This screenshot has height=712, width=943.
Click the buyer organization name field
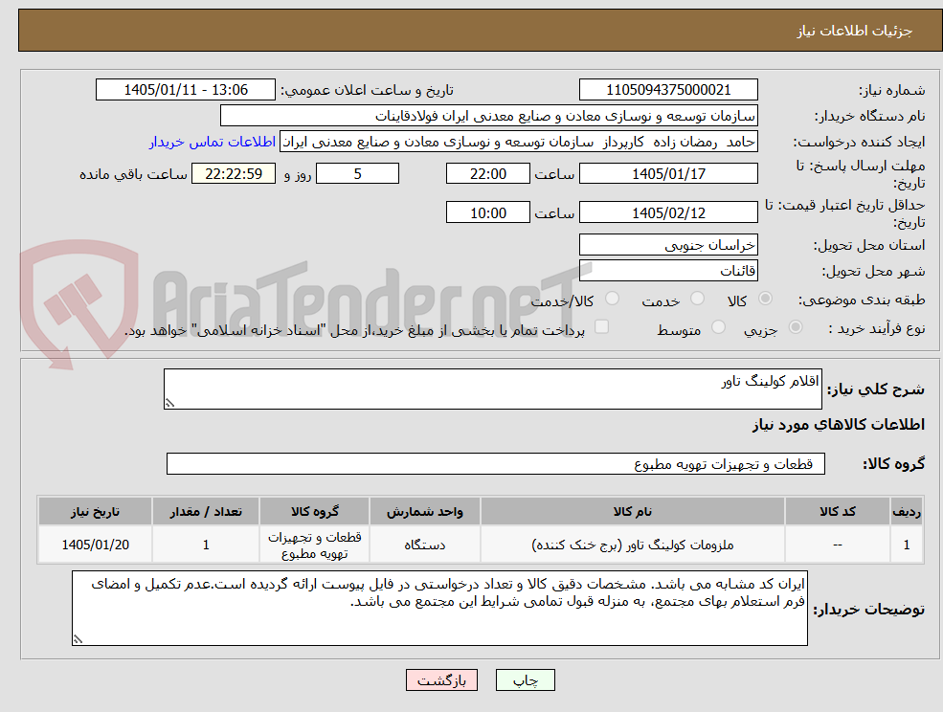click(x=489, y=116)
